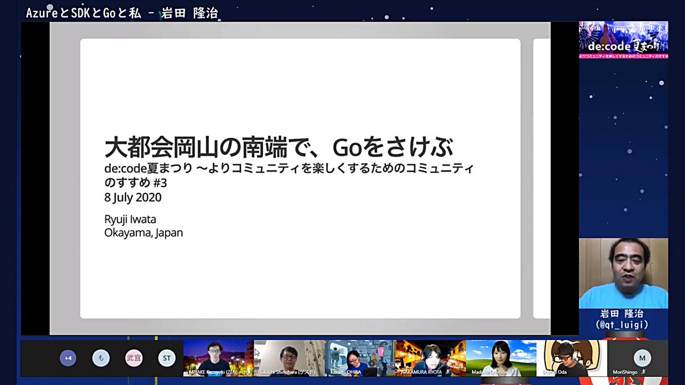
Task: Click MIYAKE Kazuyuki (ZEN)'s video thumbnail
Action: click(217, 358)
